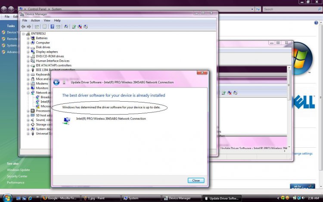Click the Search box in the System window
Screen dimensions: 323x202
pyautogui.click(x=292, y=9)
